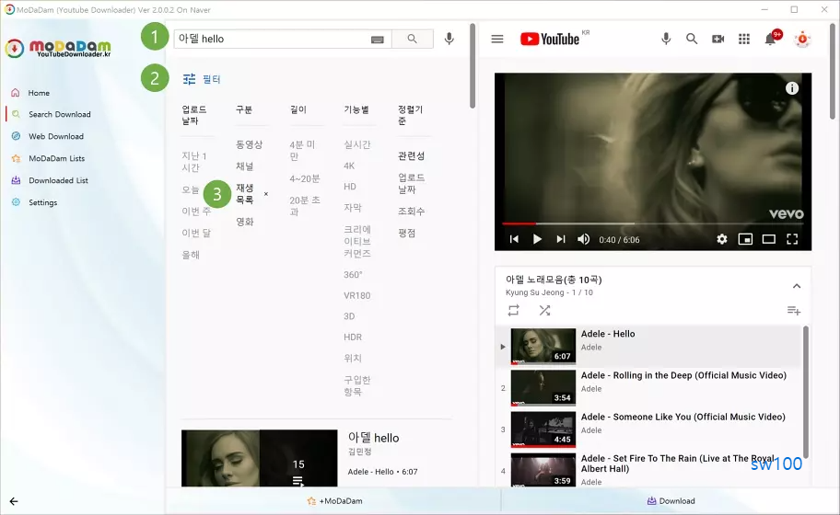The width and height of the screenshot is (840, 515).
Task: Click the 아델 hello result title
Action: click(373, 438)
